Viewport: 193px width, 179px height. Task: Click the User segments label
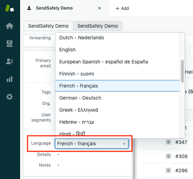point(41,117)
